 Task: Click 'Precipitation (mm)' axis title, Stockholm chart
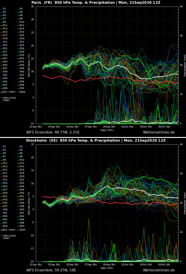point(185,203)
